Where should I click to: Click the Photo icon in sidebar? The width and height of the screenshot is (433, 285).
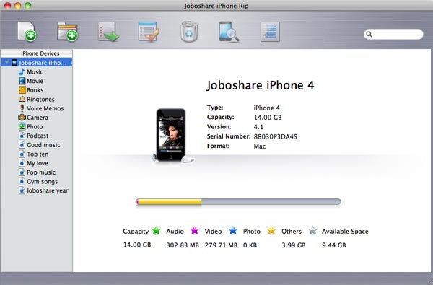[22, 126]
